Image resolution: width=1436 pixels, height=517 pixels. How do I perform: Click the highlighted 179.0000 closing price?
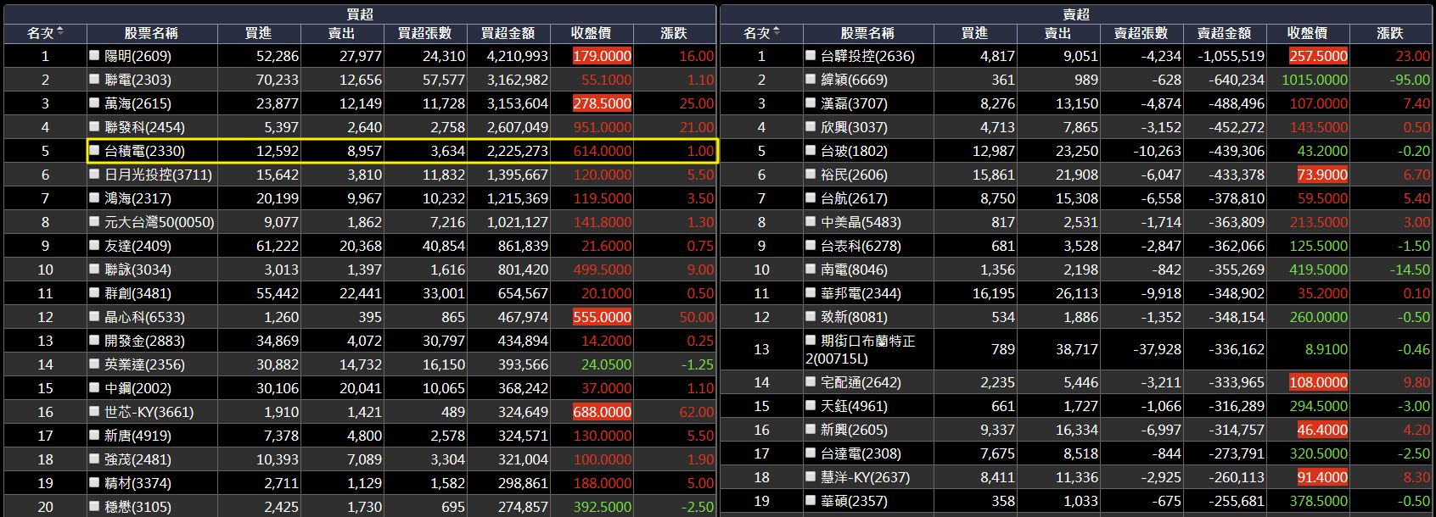point(602,56)
